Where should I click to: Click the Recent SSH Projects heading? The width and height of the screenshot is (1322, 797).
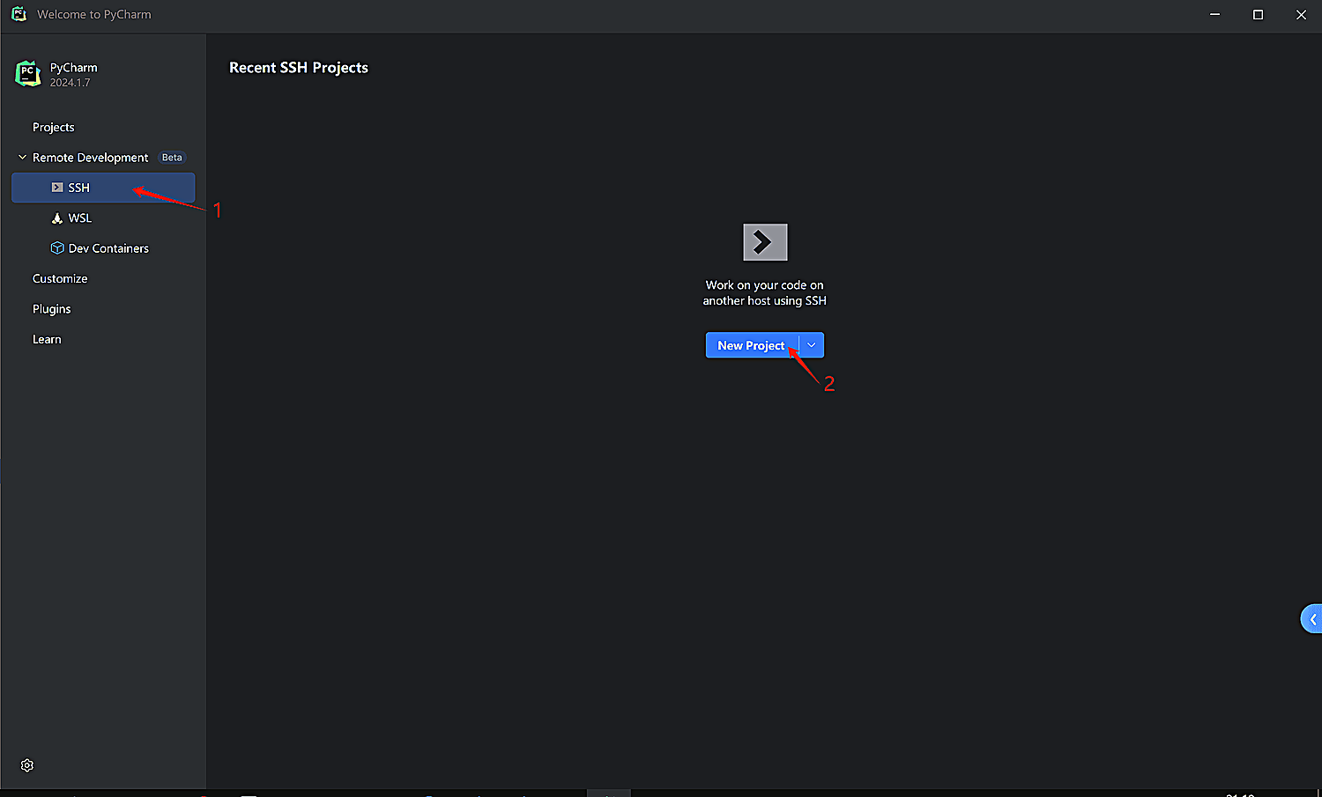tap(299, 68)
